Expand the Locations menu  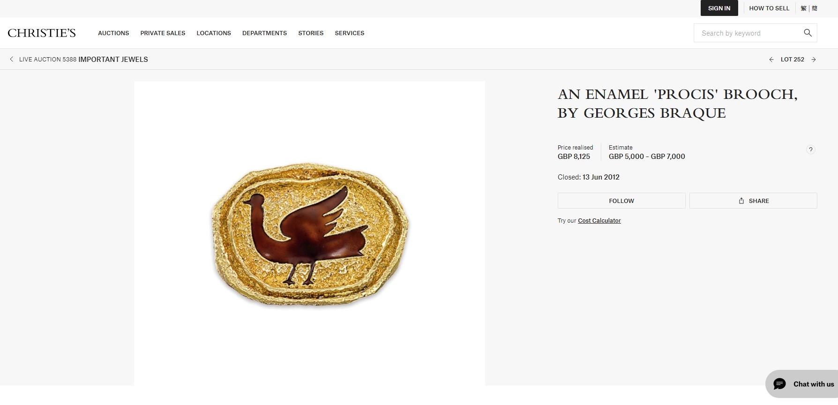pyautogui.click(x=214, y=33)
